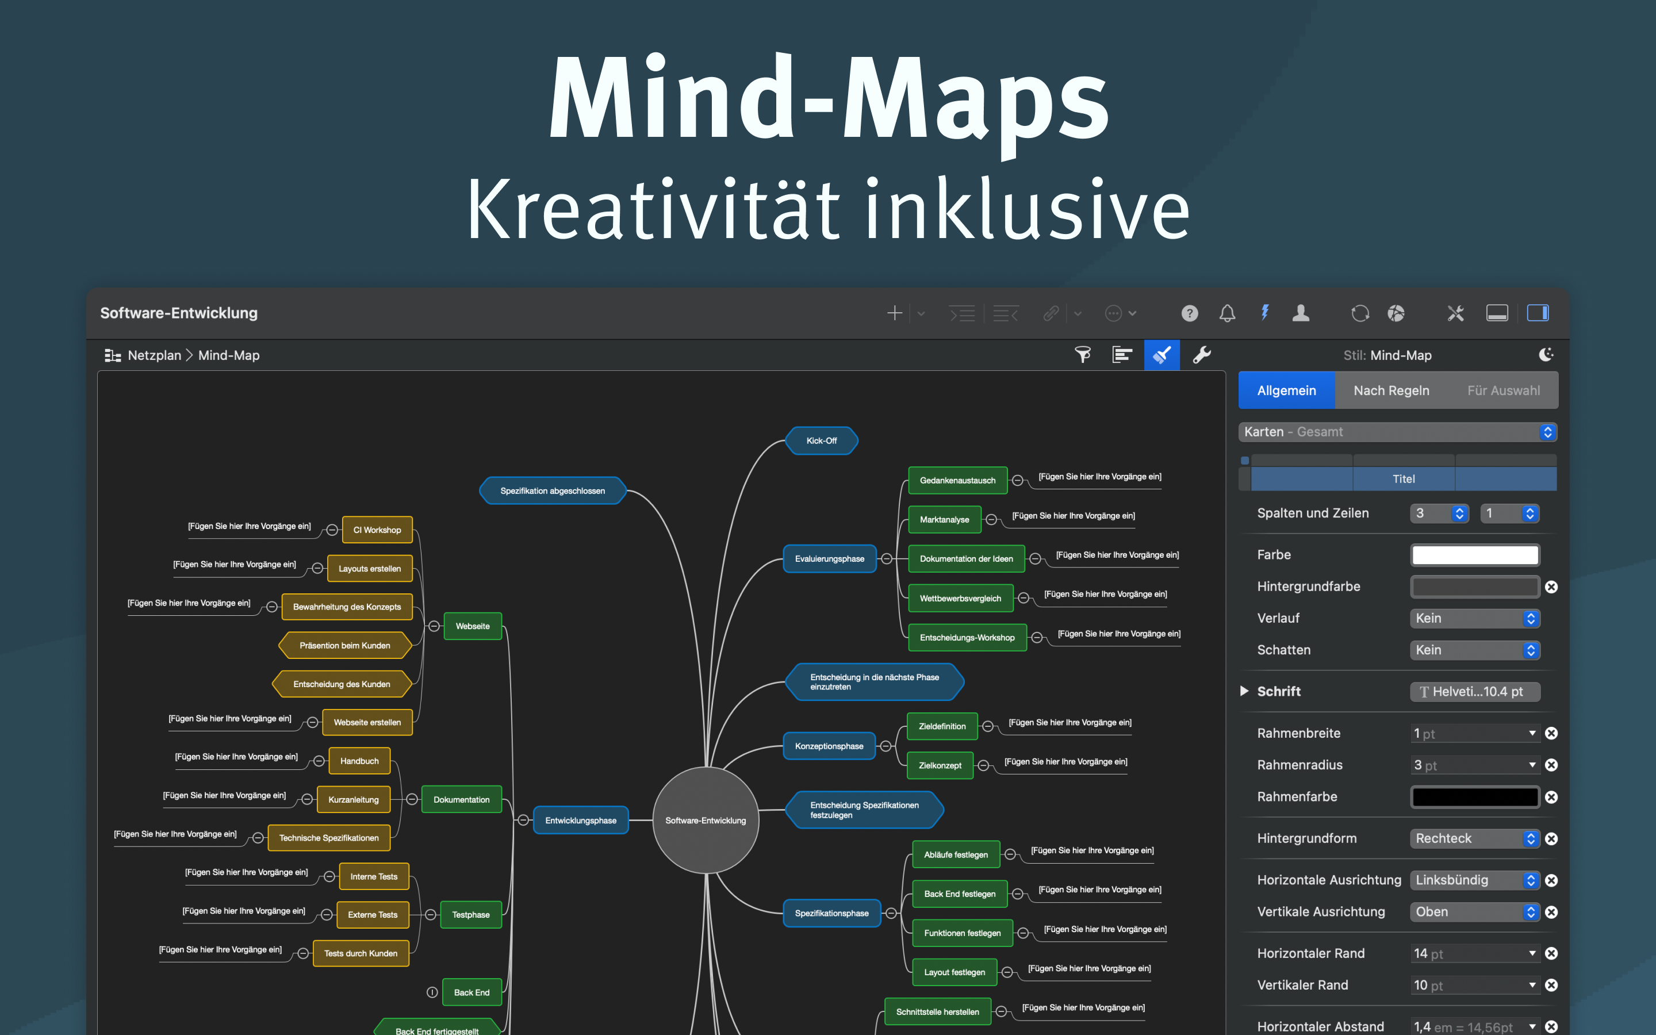The height and width of the screenshot is (1035, 1656).
Task: Click the black Rahmenfarbe color swatch
Action: 1475,797
